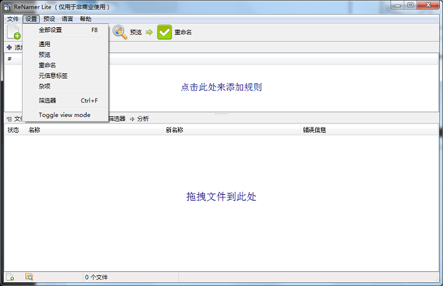Click the 新名称 column header
Screen dimensions: 443x286
232,130
